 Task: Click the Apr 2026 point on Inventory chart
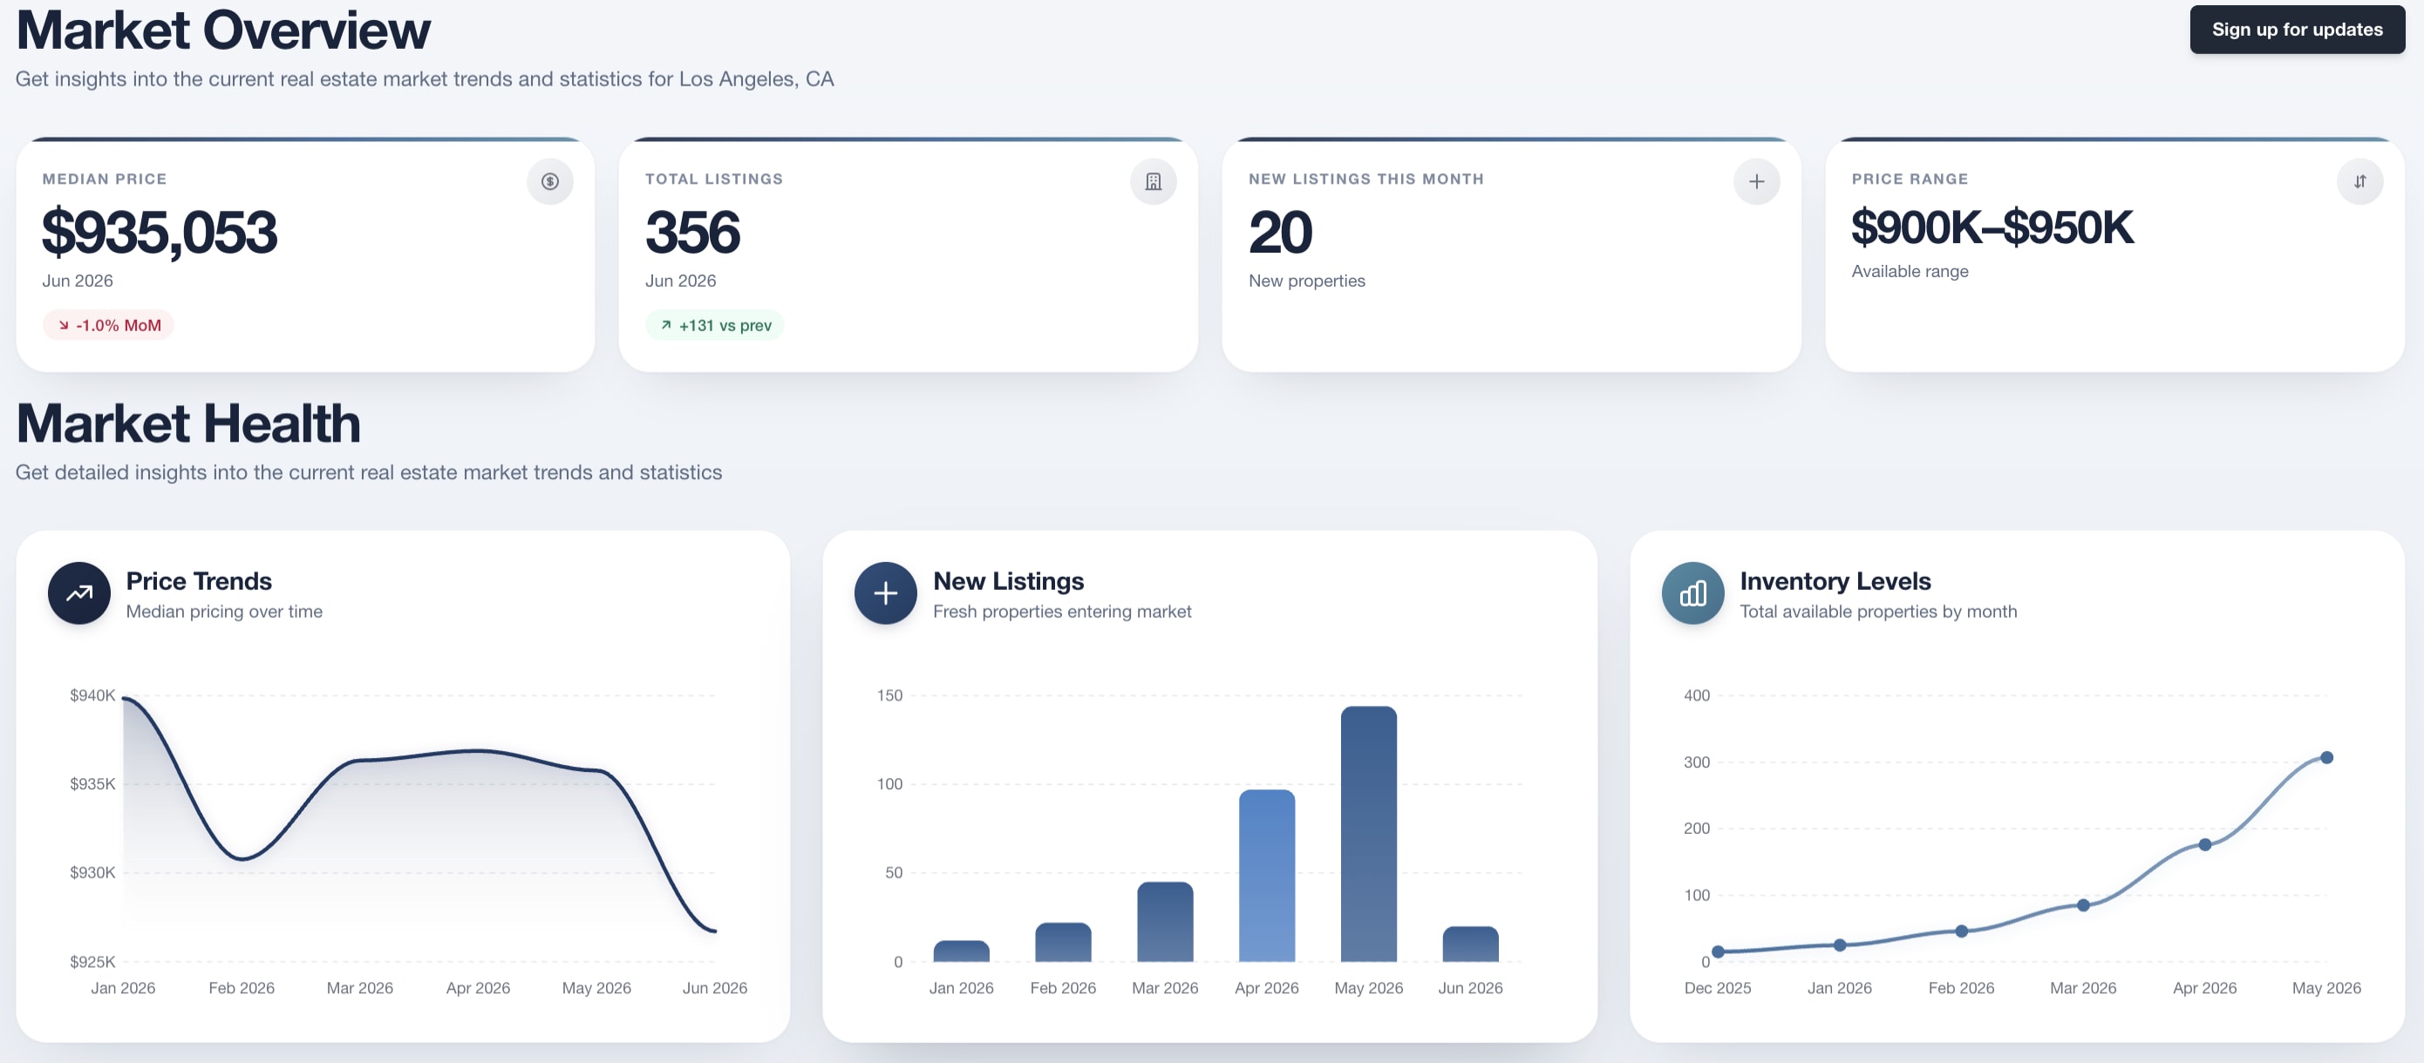2205,845
